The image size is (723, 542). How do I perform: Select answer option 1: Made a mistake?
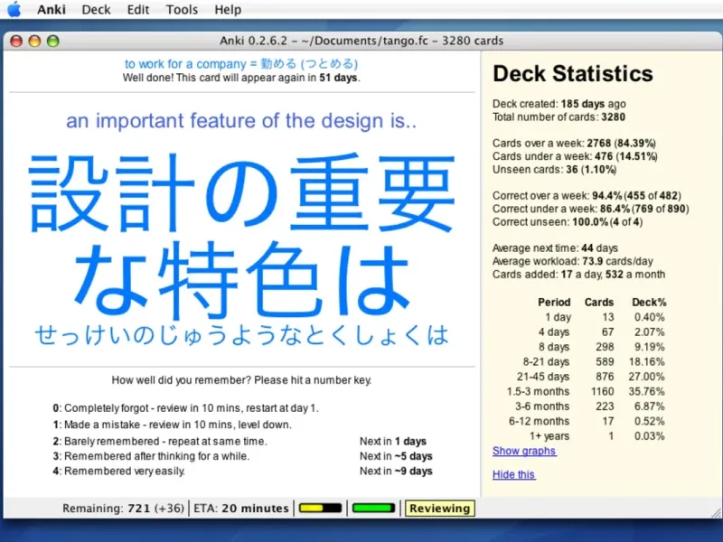[172, 425]
